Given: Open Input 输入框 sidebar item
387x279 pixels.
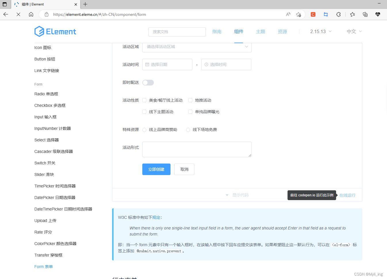Looking at the screenshot, I should click(45, 117).
